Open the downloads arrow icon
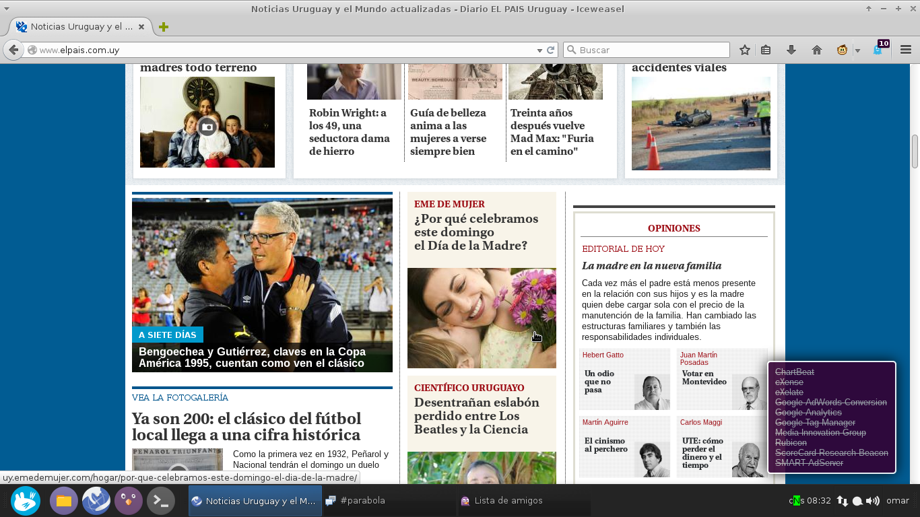 (791, 50)
